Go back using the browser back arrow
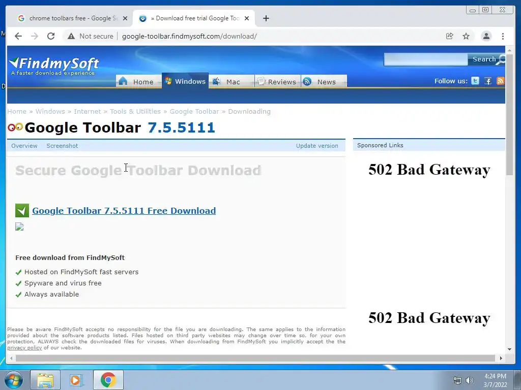The image size is (521, 390). pyautogui.click(x=18, y=36)
